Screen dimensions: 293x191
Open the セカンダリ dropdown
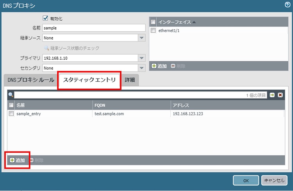coord(141,68)
